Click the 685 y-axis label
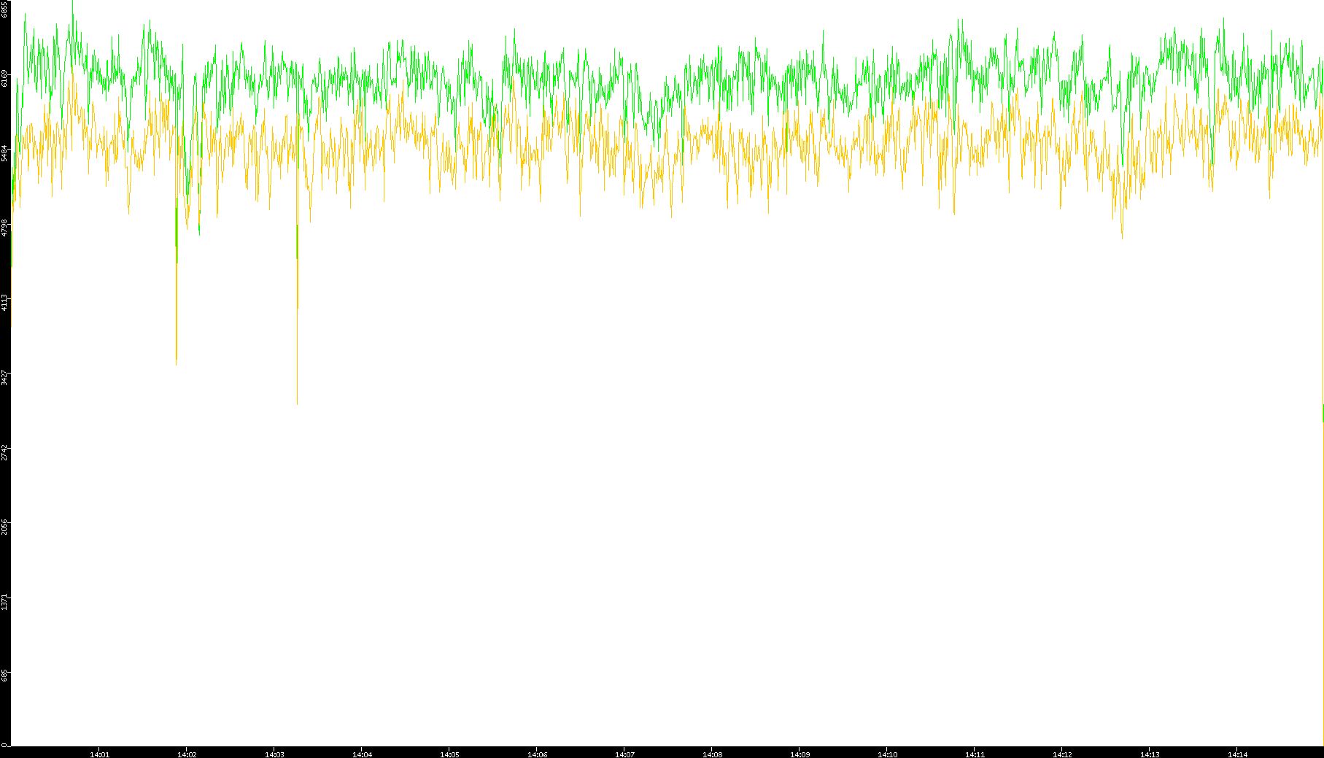 tap(4, 676)
